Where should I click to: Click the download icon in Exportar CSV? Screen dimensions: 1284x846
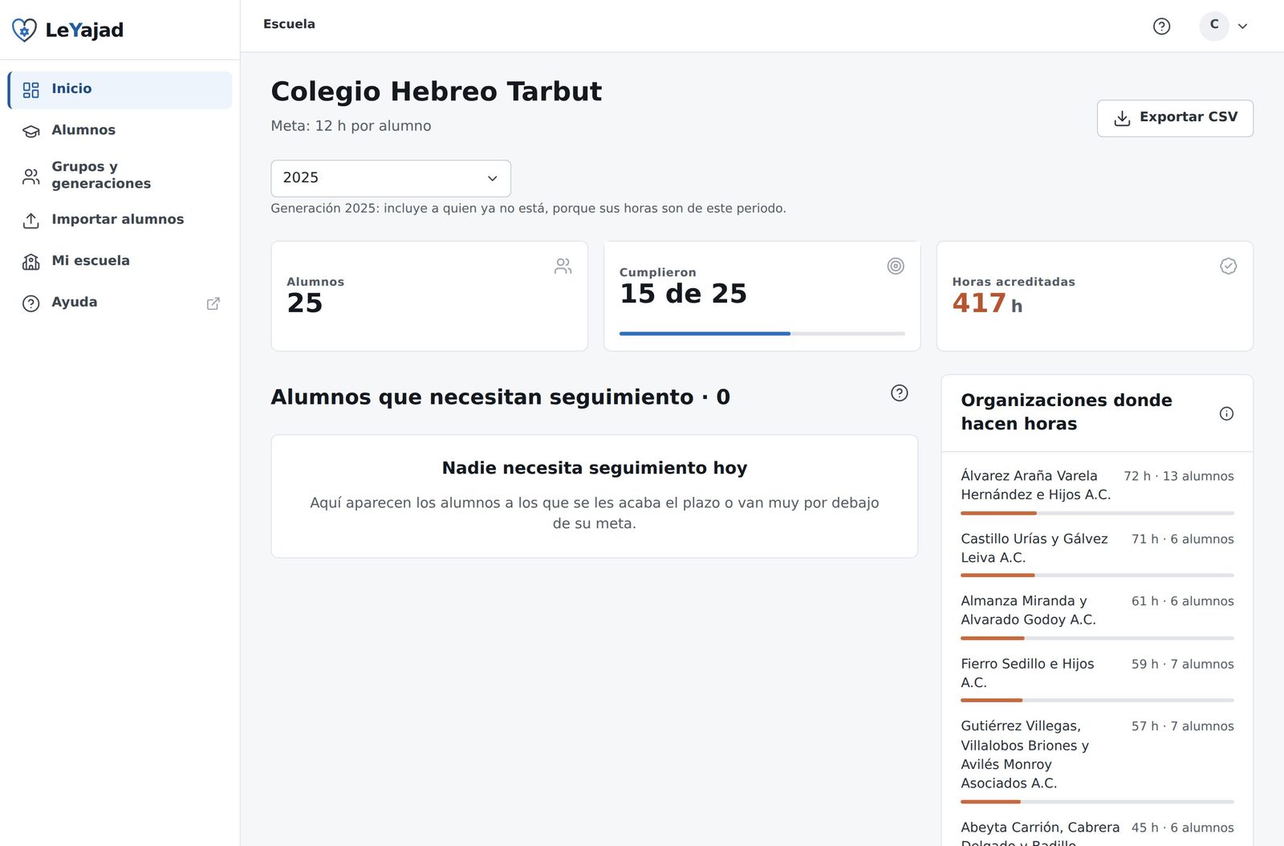pos(1122,119)
